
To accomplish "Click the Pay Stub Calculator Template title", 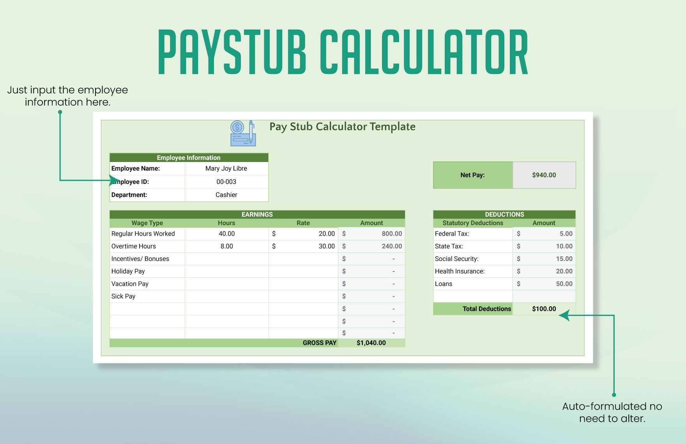I will coord(342,127).
